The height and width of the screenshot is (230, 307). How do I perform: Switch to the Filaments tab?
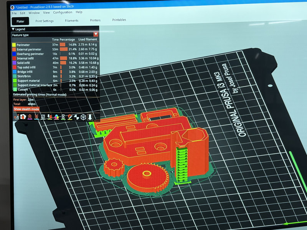(x=72, y=21)
